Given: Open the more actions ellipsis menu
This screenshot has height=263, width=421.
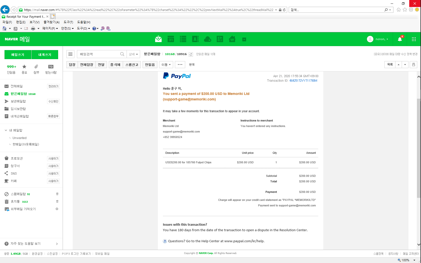Looking at the screenshot, I should point(180,65).
